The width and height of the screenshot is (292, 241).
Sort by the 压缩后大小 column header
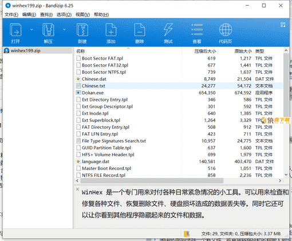[x=200, y=51]
